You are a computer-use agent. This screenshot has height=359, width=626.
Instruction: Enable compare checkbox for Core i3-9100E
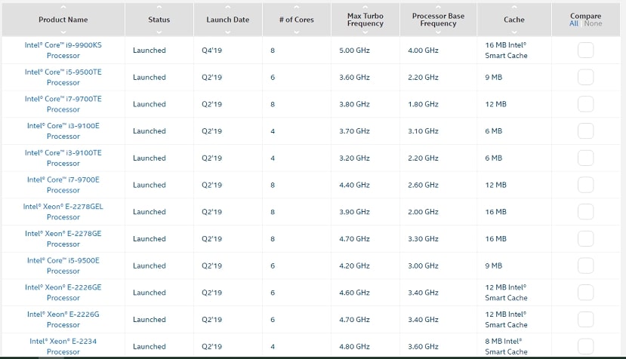pyautogui.click(x=585, y=131)
